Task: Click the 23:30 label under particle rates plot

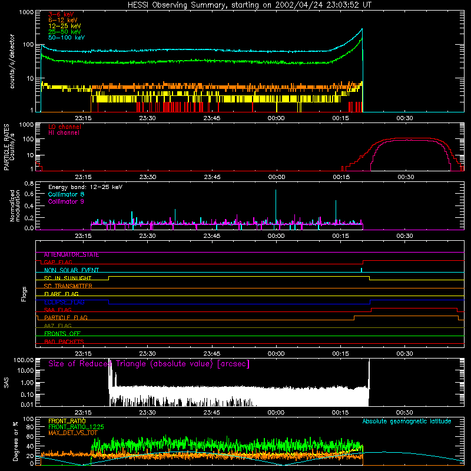Action: pyautogui.click(x=148, y=177)
